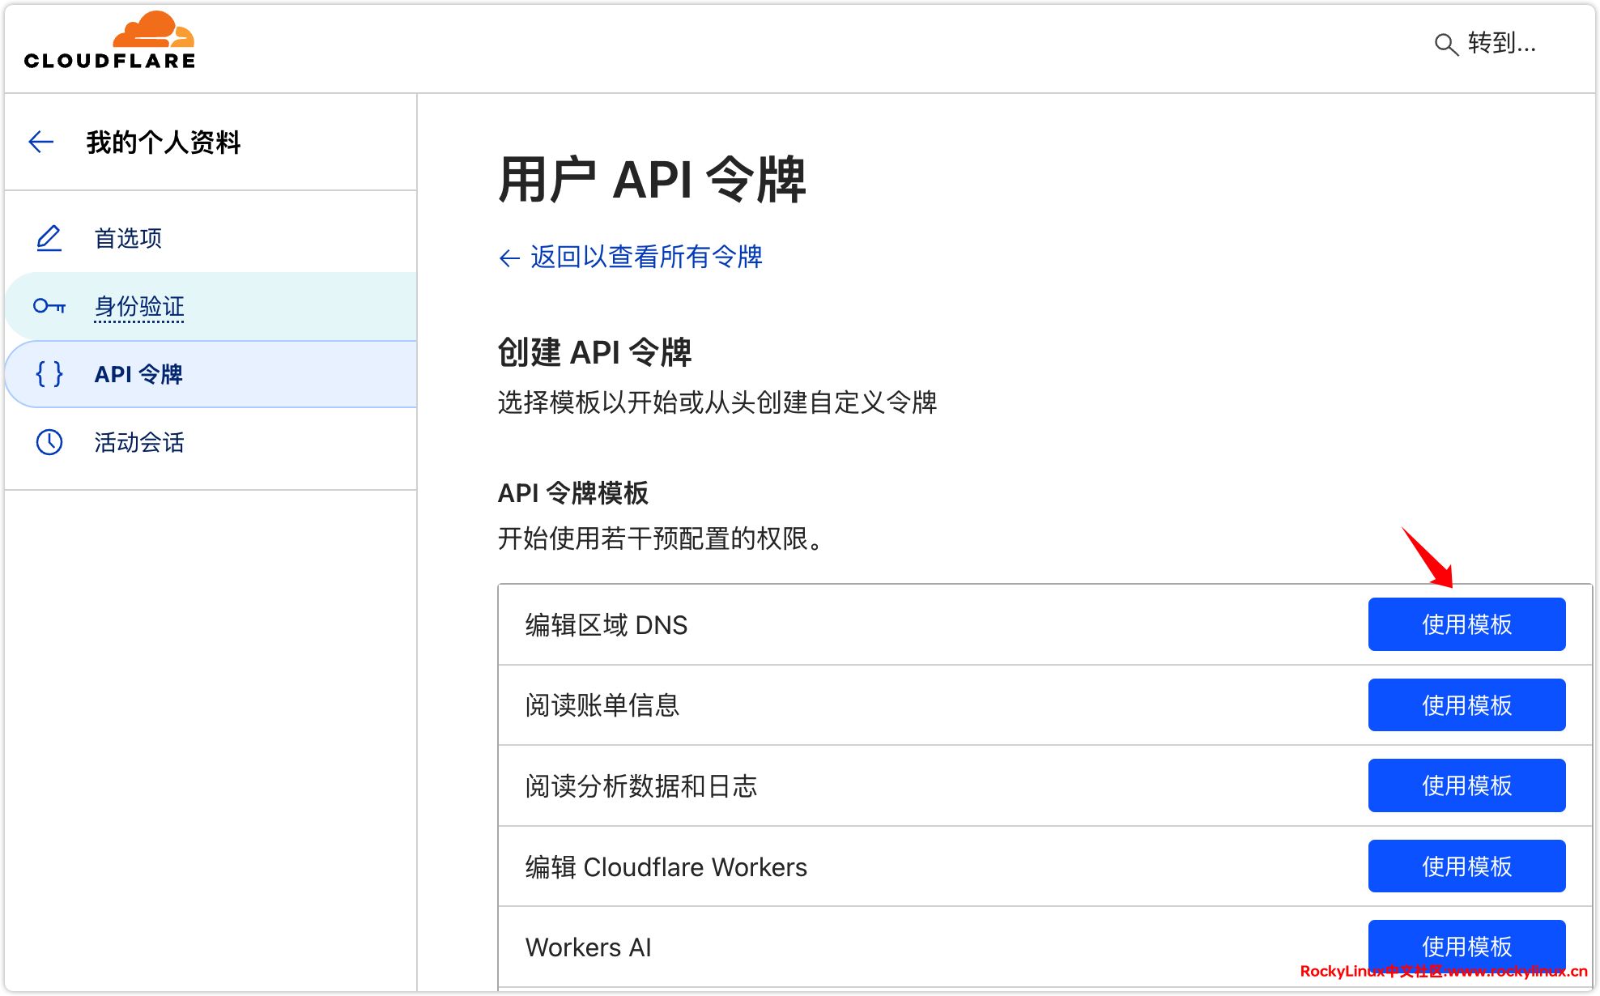Use template for 编辑区域 DNS
The height and width of the screenshot is (996, 1600).
point(1466,624)
